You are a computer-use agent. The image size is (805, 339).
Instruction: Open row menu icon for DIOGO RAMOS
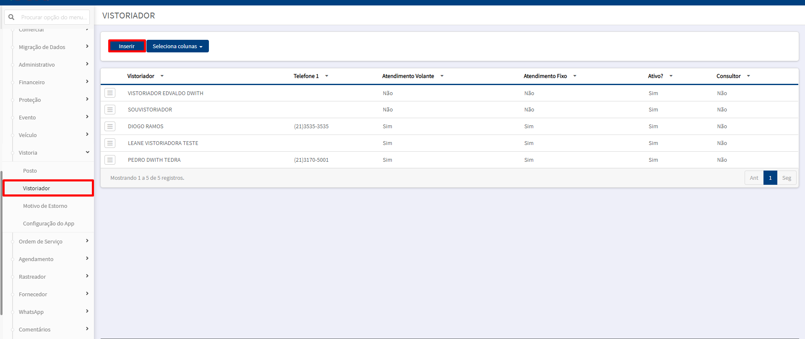coord(110,127)
